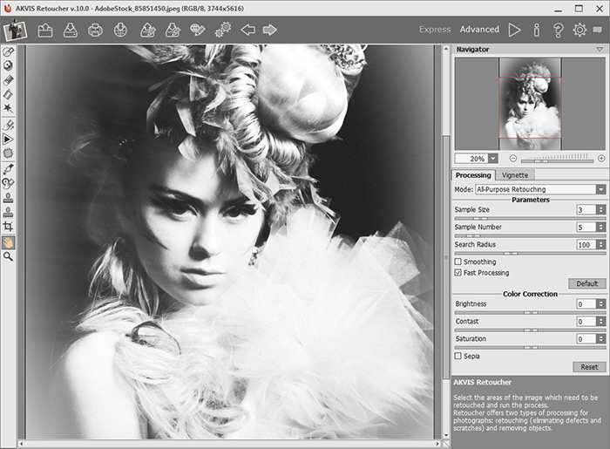This screenshot has height=449, width=610.
Task: Zoom in with navigator plus button
Action: pyautogui.click(x=601, y=159)
